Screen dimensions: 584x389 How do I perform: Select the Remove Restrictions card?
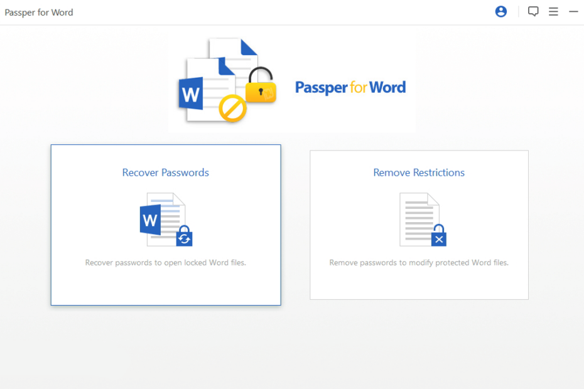click(419, 225)
